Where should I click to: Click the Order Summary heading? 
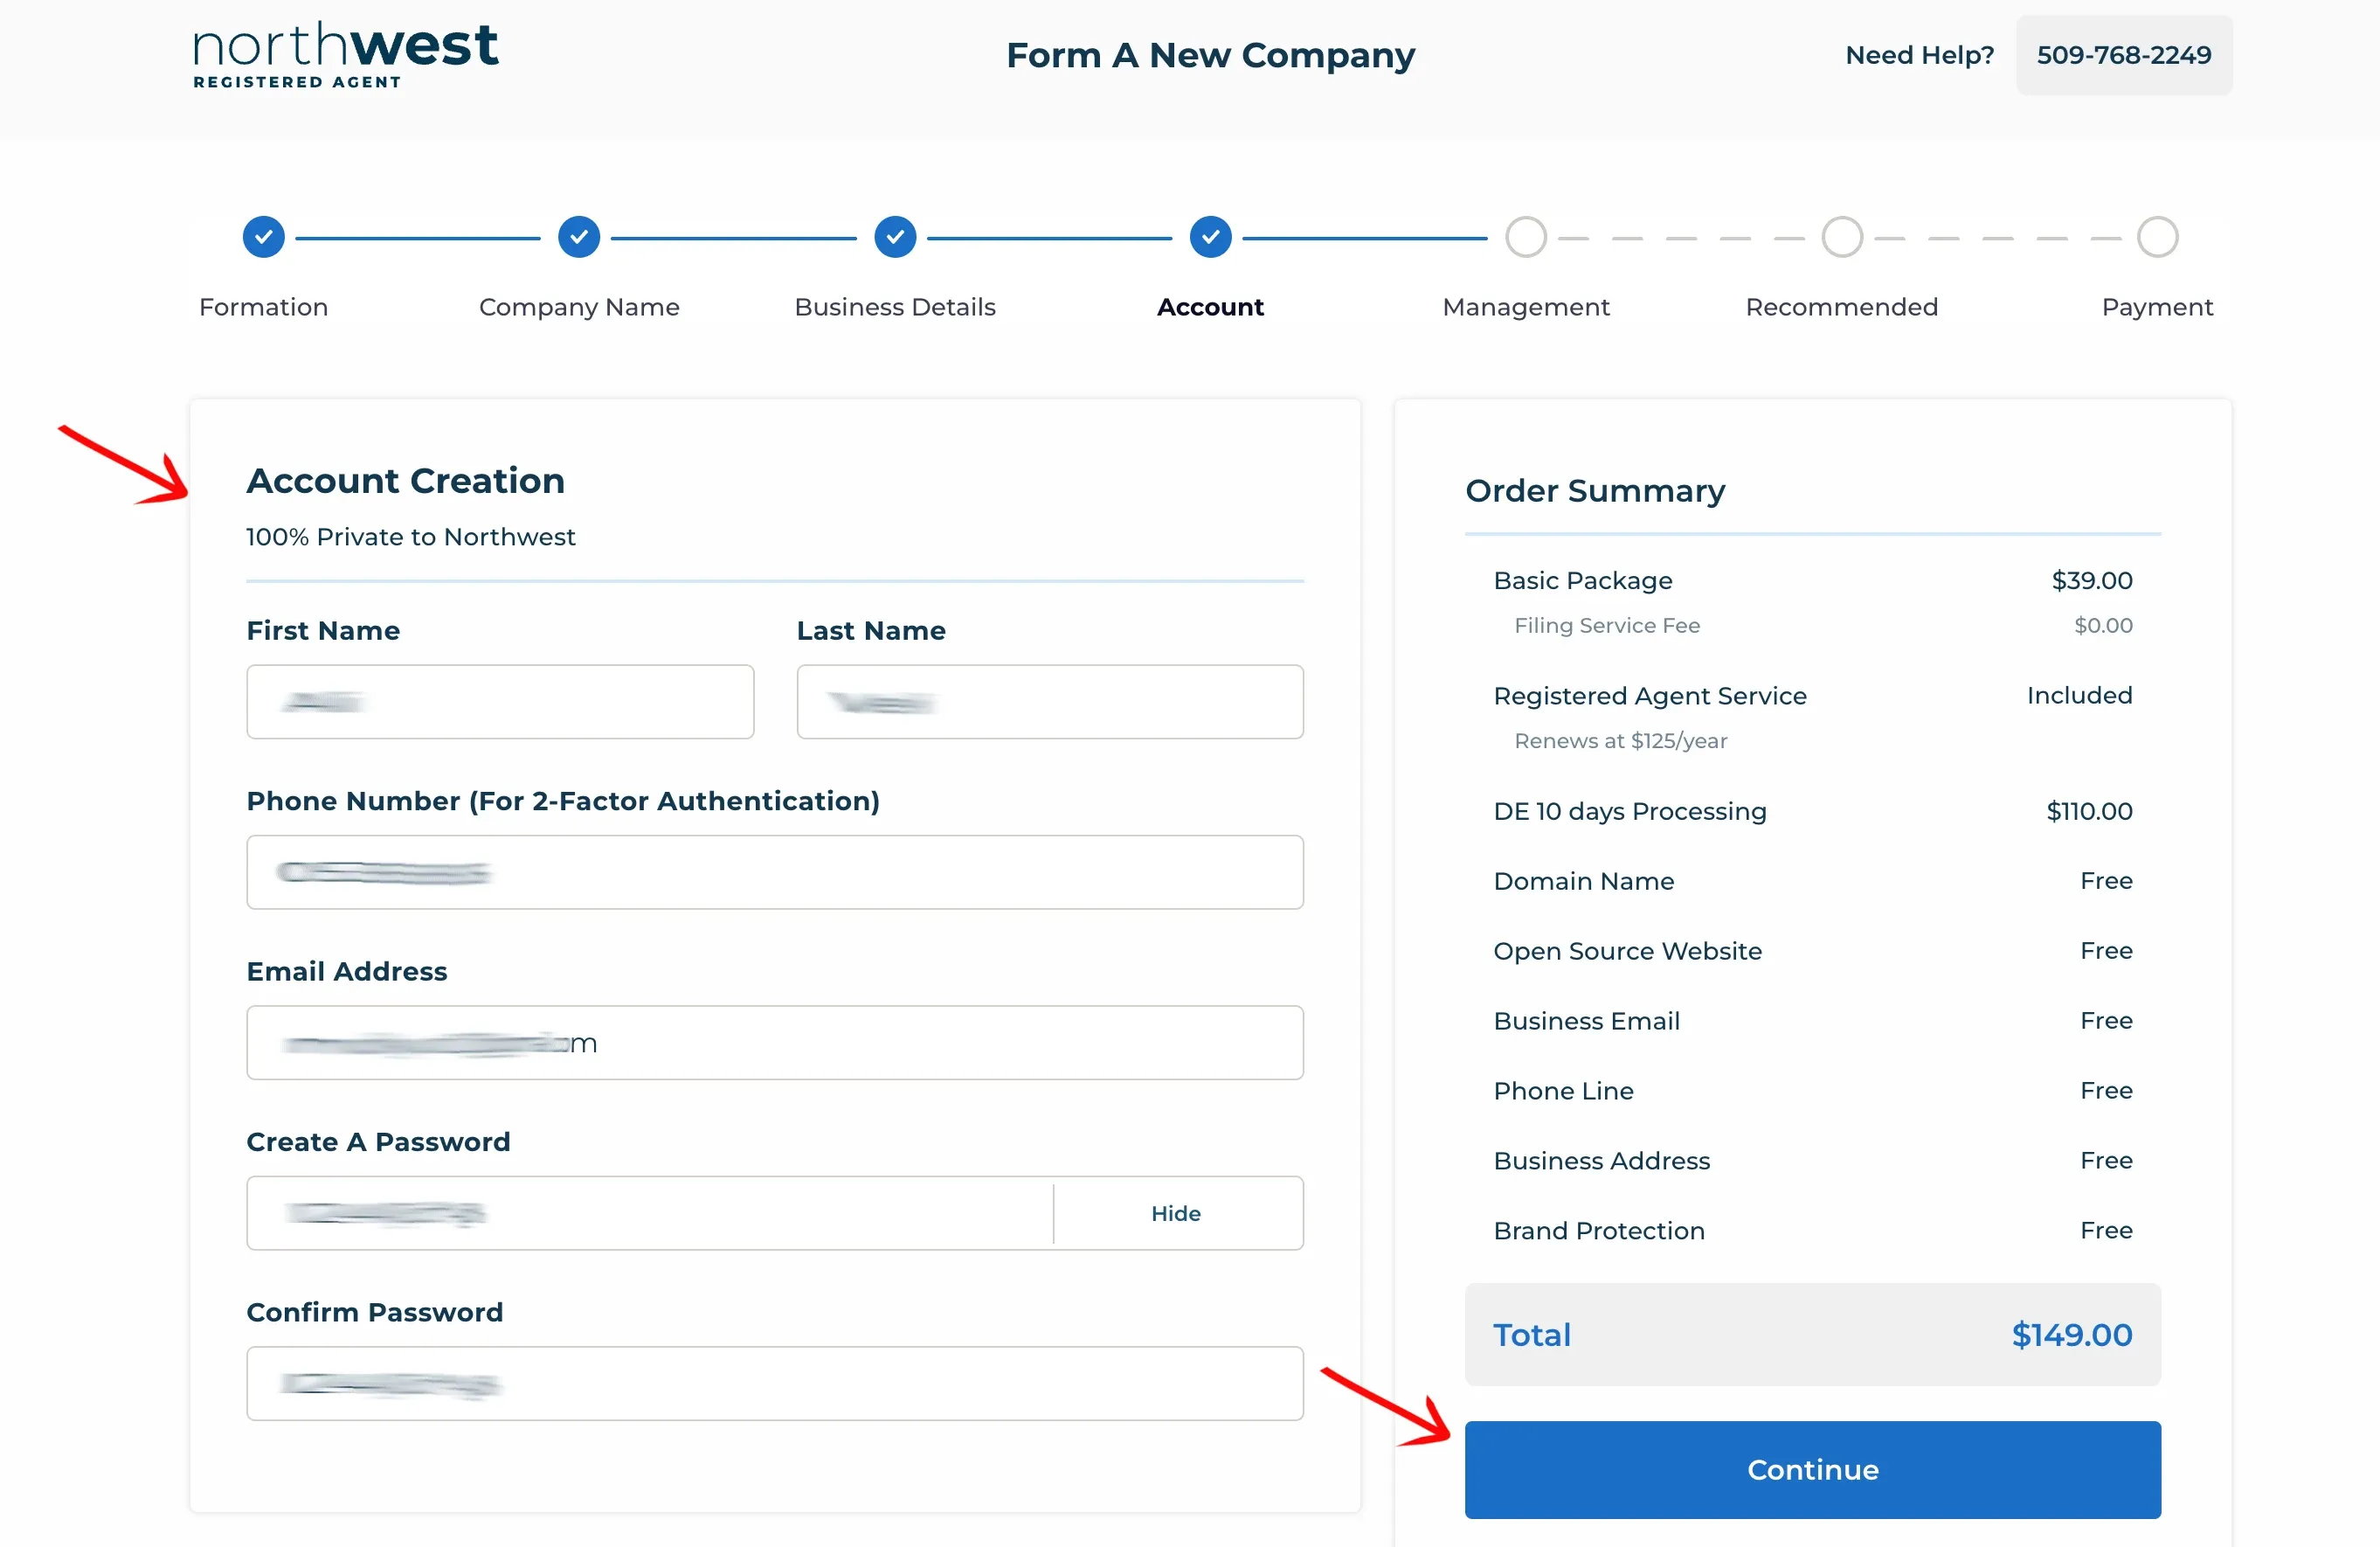1595,491
